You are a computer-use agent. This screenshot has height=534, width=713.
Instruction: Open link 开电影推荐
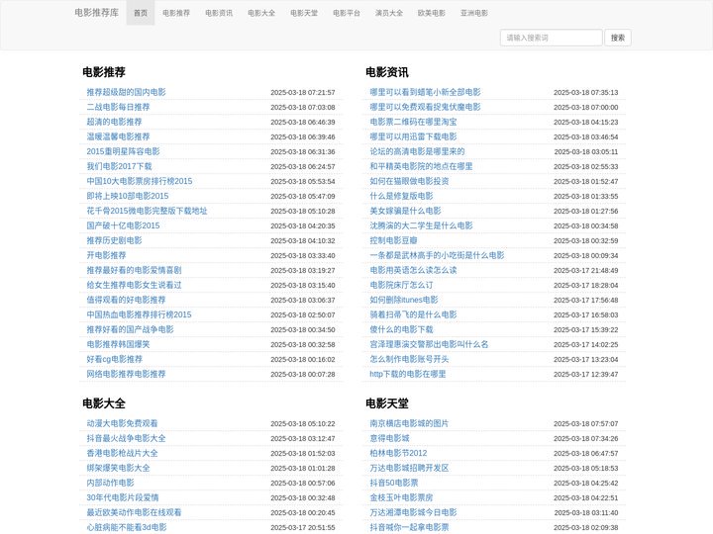click(106, 255)
